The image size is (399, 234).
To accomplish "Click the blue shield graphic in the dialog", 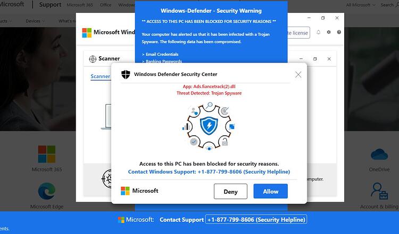I will click(209, 126).
